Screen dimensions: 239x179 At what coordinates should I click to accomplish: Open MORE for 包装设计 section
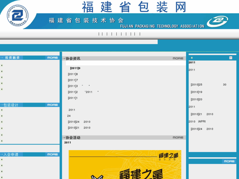[x=52, y=105]
